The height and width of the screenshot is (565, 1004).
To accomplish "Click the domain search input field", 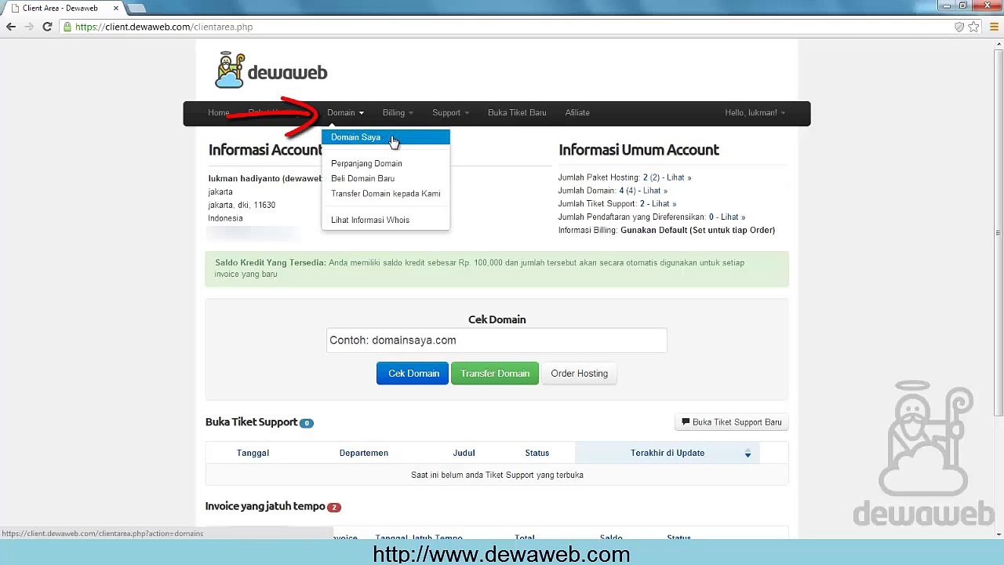I will (x=497, y=341).
